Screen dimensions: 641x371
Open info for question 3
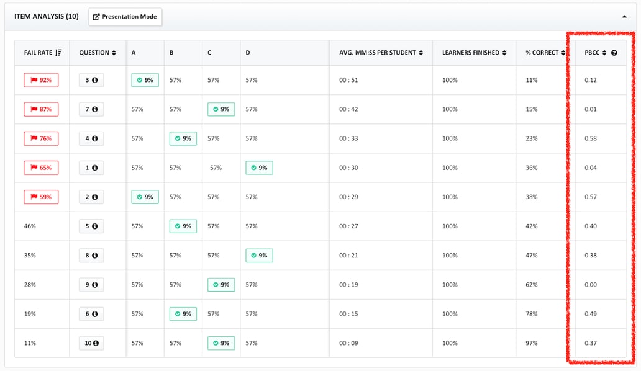tap(95, 80)
